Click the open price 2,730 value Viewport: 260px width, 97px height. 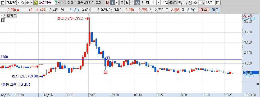(159, 10)
